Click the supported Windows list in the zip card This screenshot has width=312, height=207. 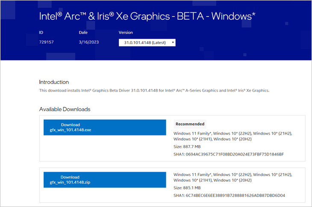(233, 178)
